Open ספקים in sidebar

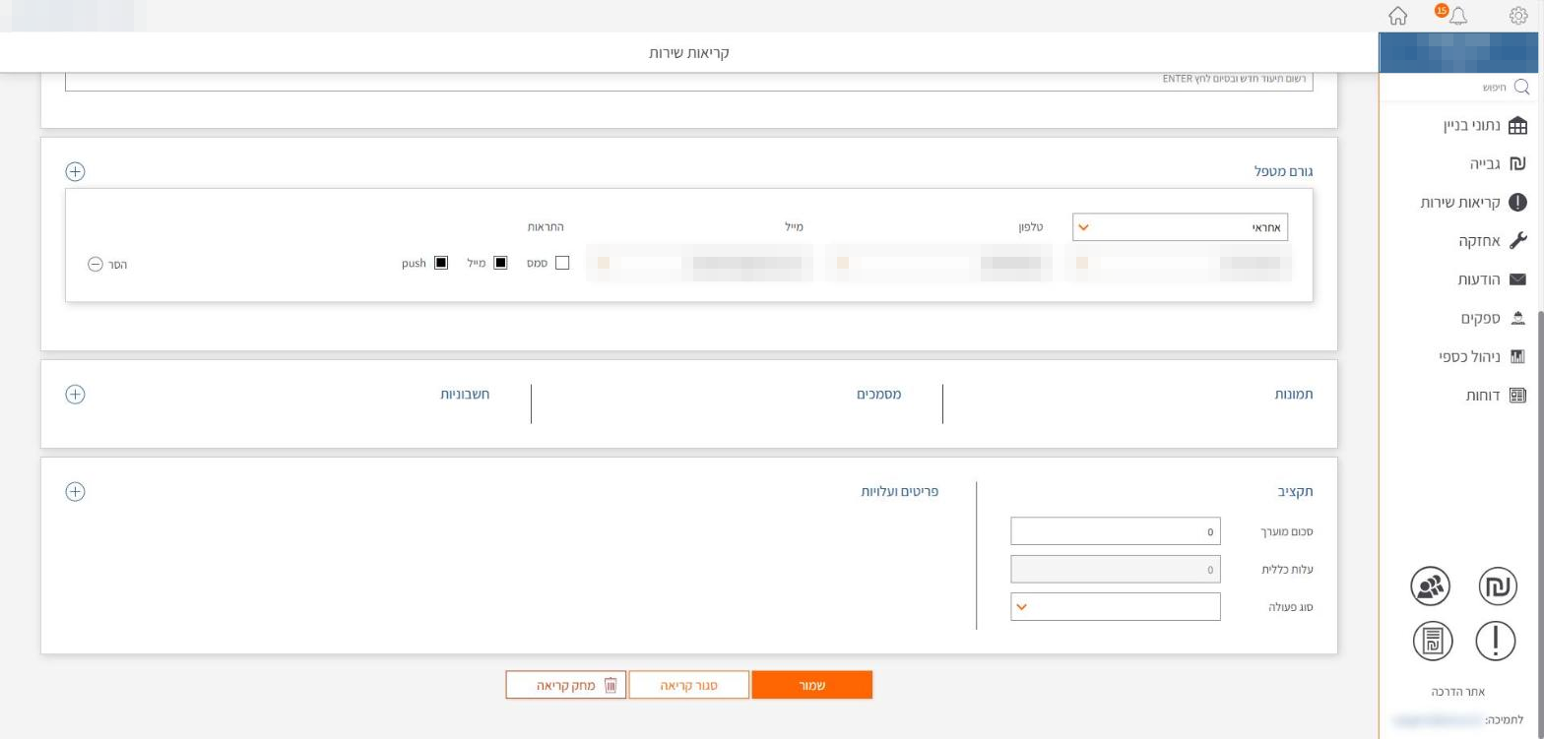click(x=1493, y=319)
